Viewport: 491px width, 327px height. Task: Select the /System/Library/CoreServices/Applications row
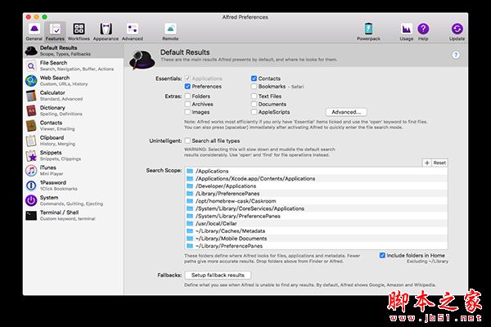point(316,208)
